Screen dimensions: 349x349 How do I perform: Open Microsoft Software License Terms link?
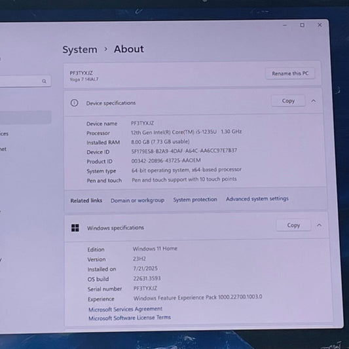pyautogui.click(x=130, y=318)
